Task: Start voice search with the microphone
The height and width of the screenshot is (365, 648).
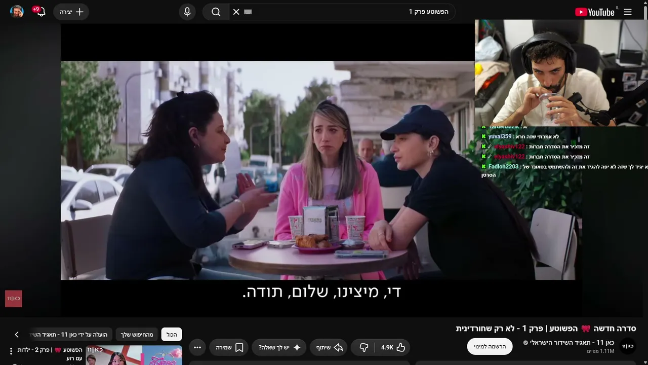Action: point(187,12)
